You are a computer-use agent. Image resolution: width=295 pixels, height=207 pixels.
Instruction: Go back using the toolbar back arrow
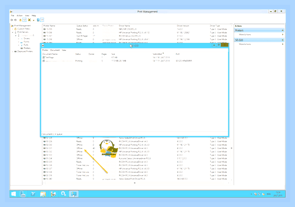click(12, 20)
